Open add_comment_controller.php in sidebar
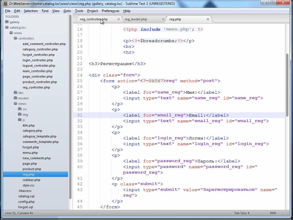The width and height of the screenshot is (293, 220). [x=44, y=44]
